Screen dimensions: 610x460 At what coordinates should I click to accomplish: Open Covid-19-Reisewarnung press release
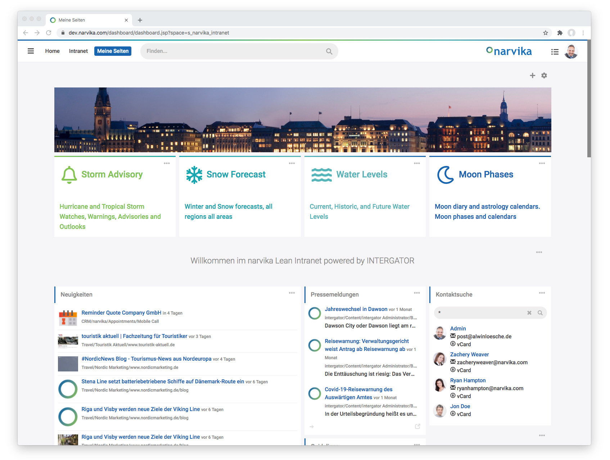(x=358, y=393)
